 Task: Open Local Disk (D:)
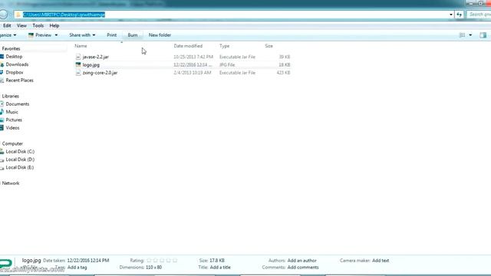tap(20, 159)
